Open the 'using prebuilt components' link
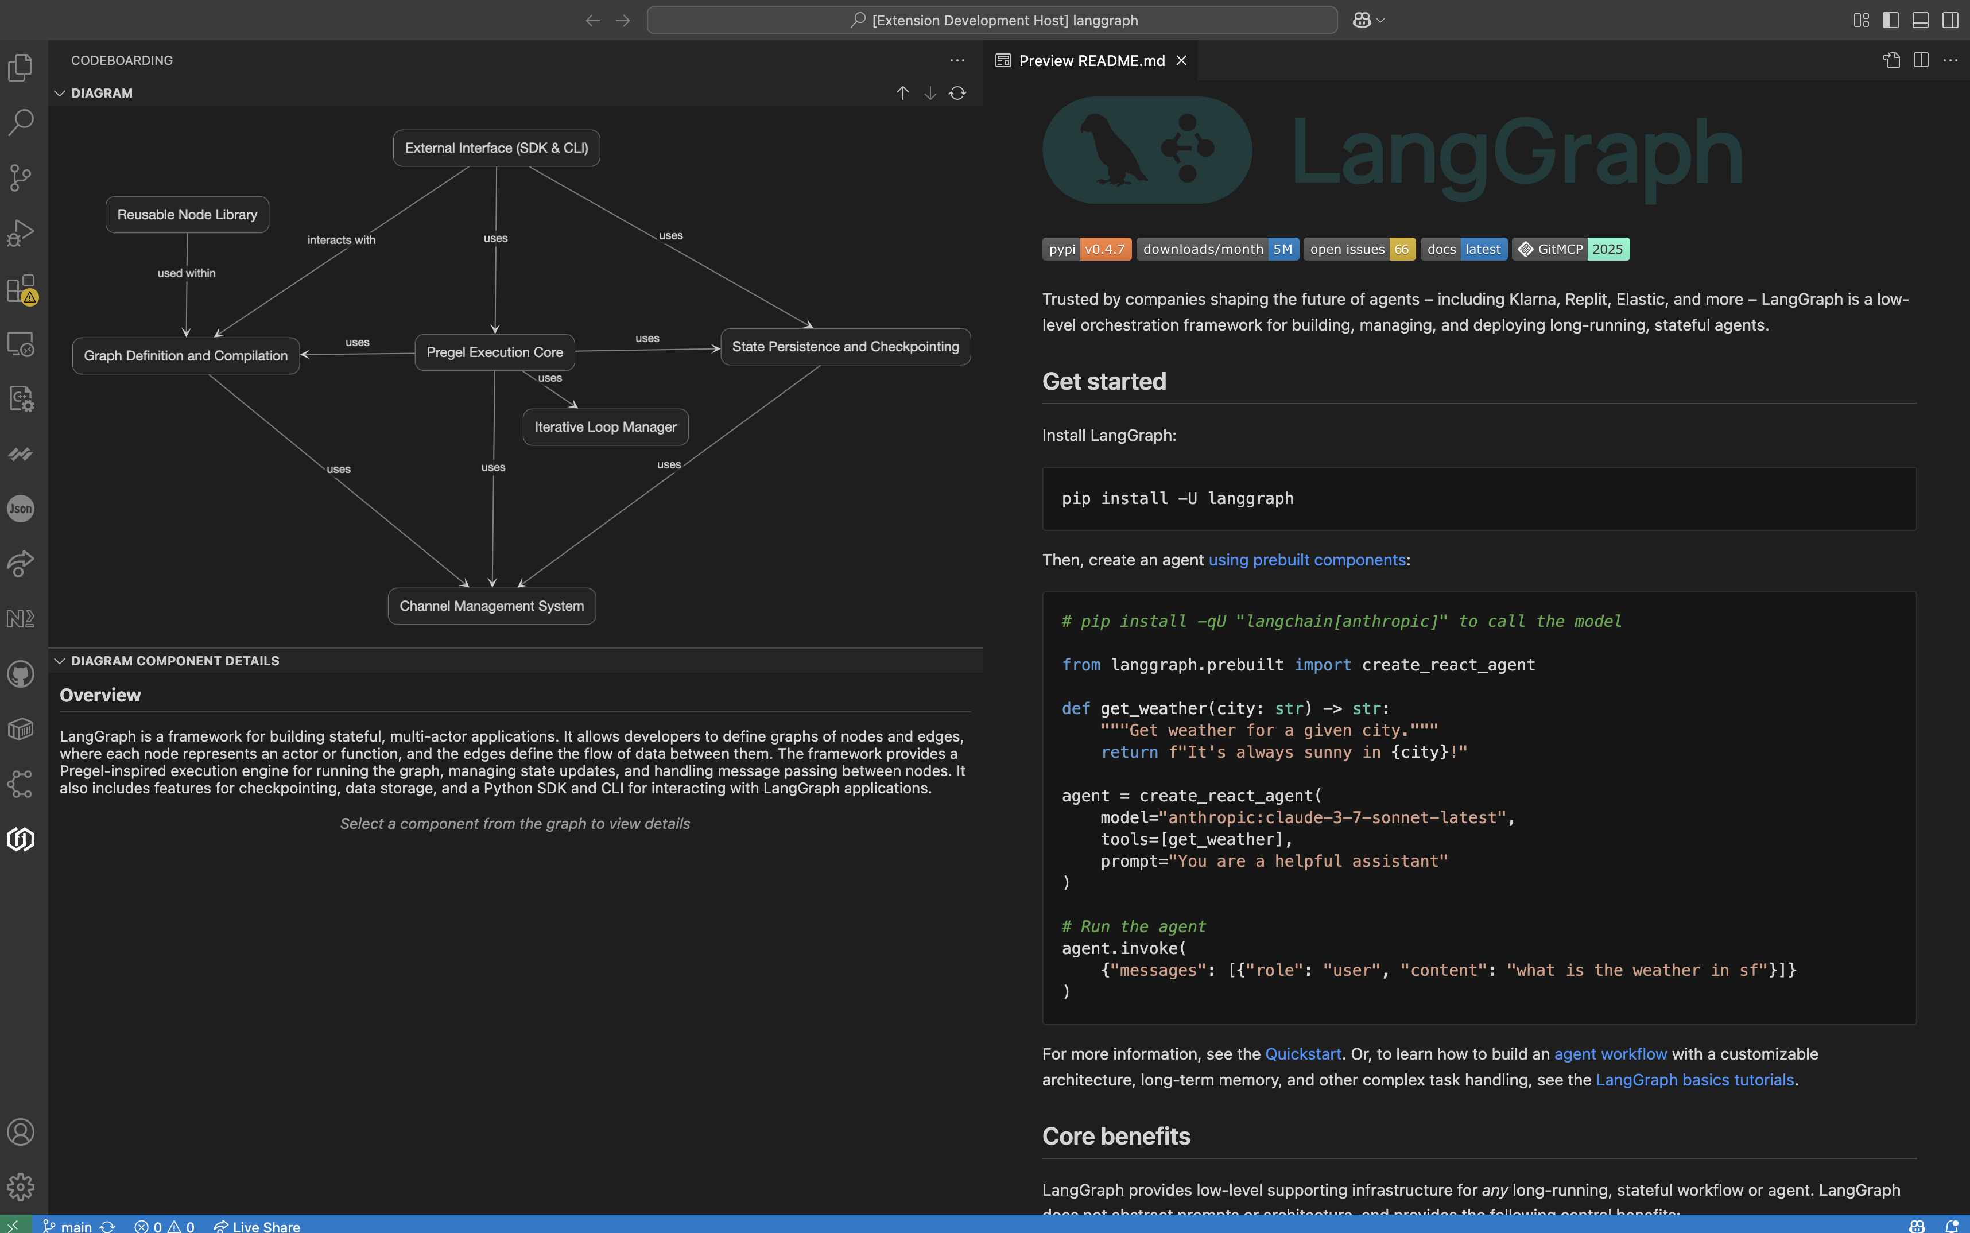 [1306, 560]
